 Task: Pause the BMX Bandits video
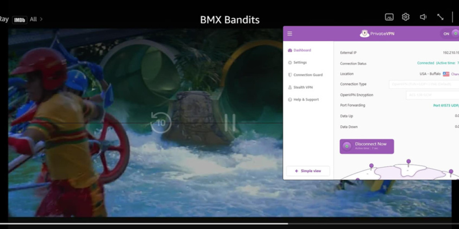tap(230, 123)
